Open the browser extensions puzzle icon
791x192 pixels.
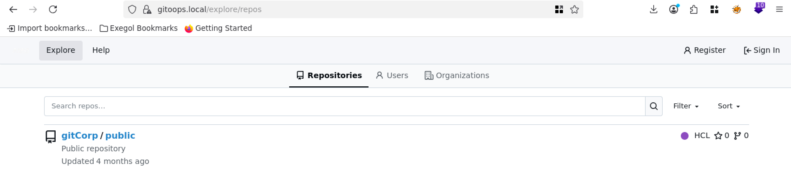tap(694, 10)
